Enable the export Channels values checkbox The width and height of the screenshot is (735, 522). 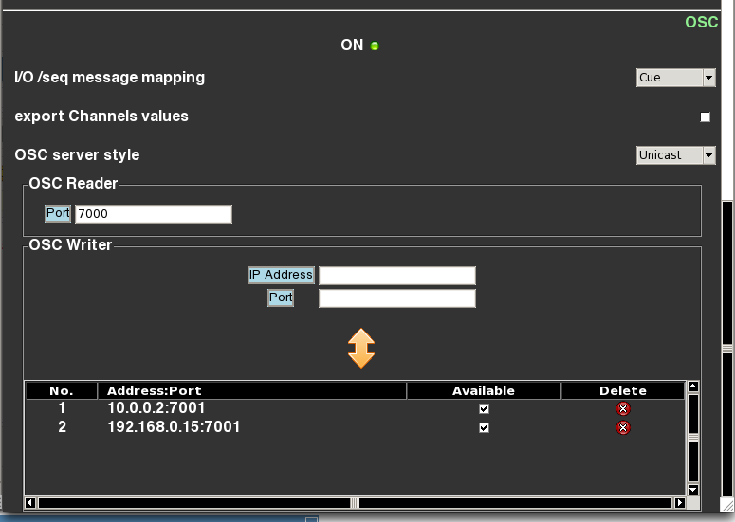[705, 117]
